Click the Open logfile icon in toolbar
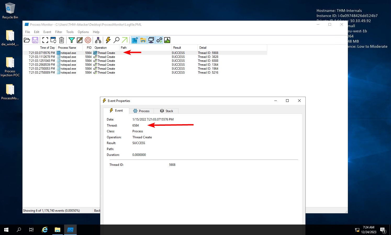This screenshot has width=391, height=235. pos(27,40)
